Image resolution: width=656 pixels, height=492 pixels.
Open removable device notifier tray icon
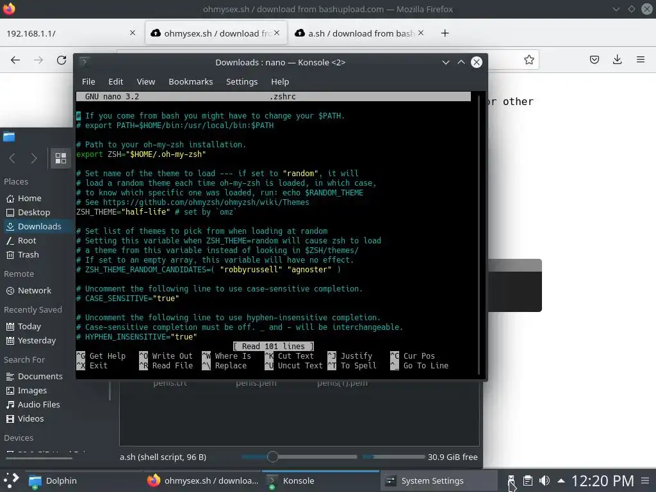tap(511, 480)
